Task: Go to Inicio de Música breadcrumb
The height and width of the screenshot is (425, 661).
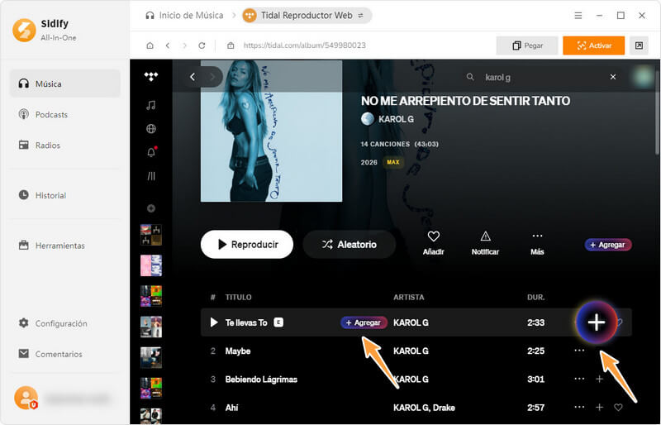Action: (x=184, y=16)
